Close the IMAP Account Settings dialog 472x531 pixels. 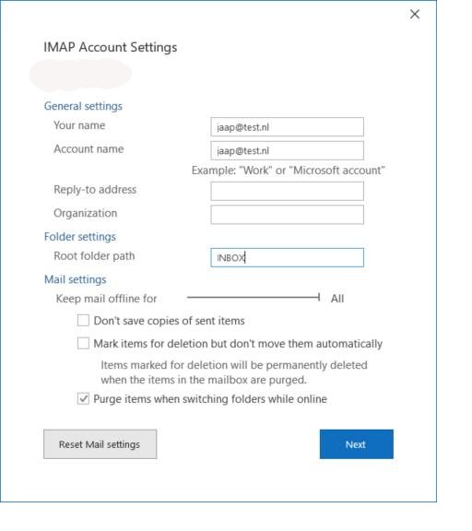415,14
